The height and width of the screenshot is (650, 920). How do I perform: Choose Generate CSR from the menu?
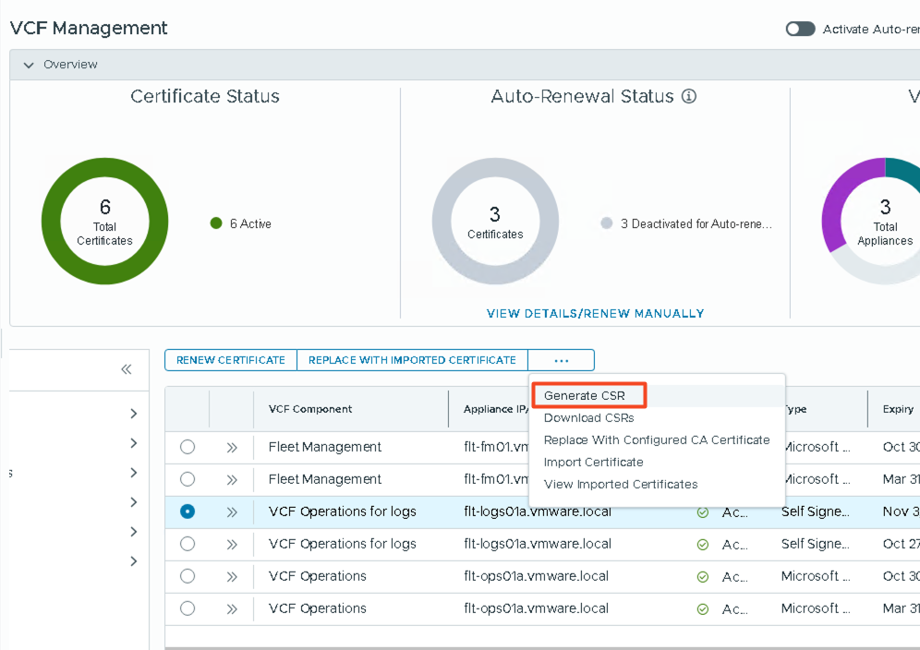pyautogui.click(x=585, y=396)
